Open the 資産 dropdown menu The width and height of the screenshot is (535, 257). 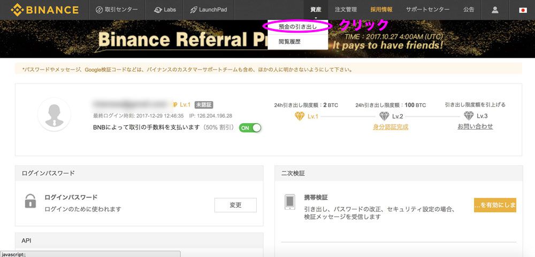[x=316, y=10]
